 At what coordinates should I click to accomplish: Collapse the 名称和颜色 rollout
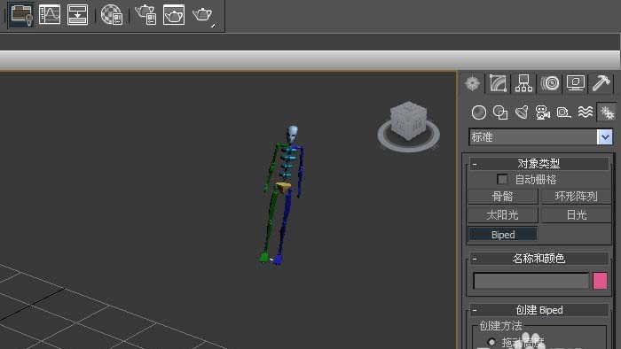(539, 259)
